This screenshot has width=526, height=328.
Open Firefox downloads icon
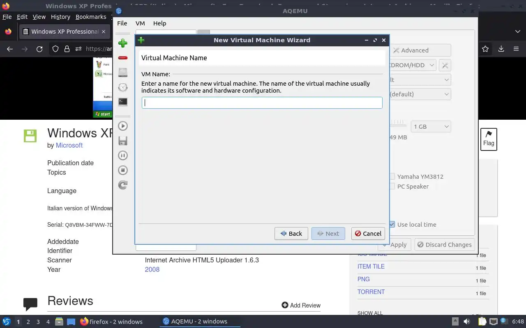[501, 49]
